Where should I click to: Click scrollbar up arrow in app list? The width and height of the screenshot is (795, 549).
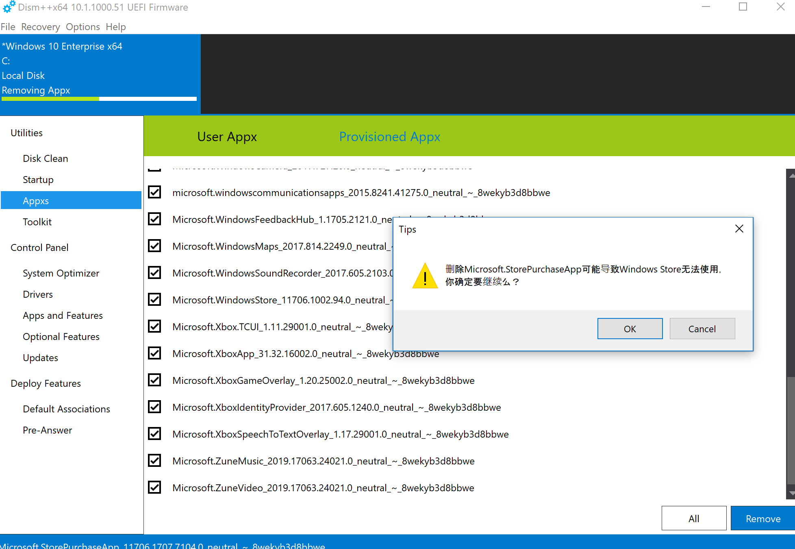[x=791, y=176]
